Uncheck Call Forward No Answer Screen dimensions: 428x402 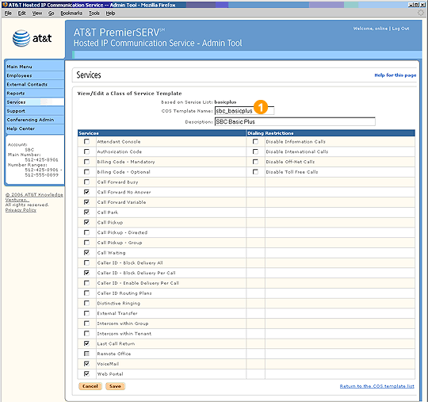coord(87,192)
